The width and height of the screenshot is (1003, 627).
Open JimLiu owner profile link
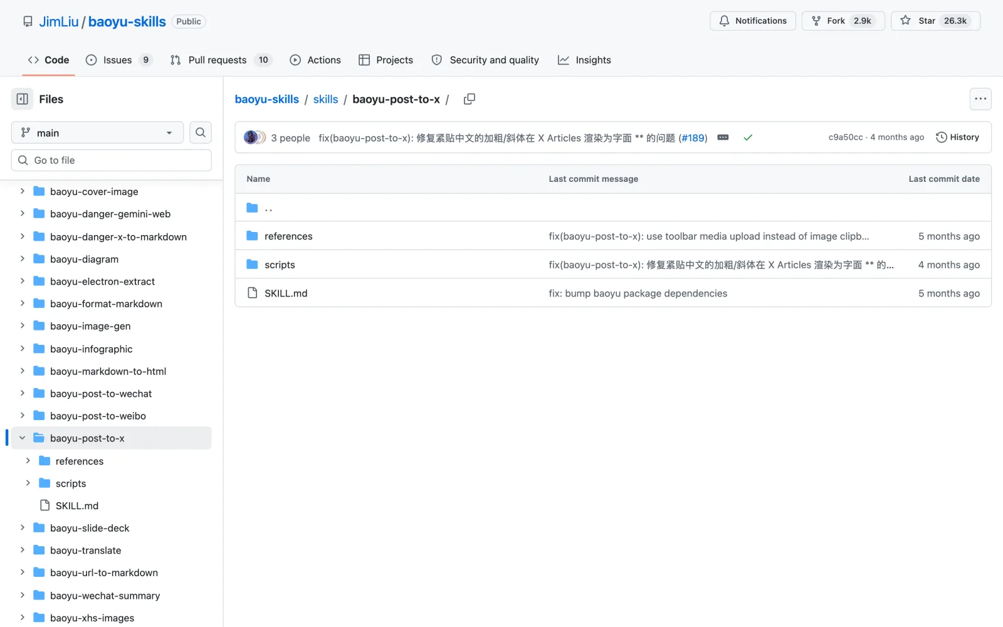[x=59, y=21]
